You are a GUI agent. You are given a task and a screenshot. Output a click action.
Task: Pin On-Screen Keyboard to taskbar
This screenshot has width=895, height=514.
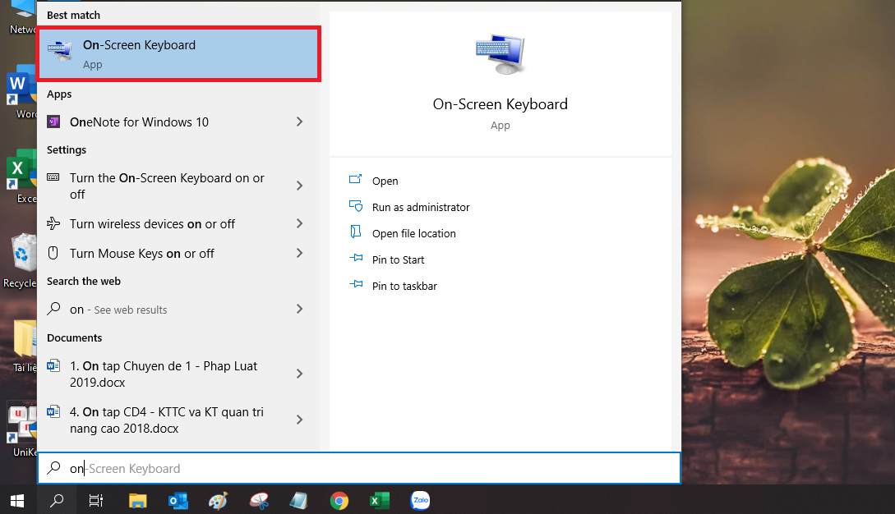(404, 286)
